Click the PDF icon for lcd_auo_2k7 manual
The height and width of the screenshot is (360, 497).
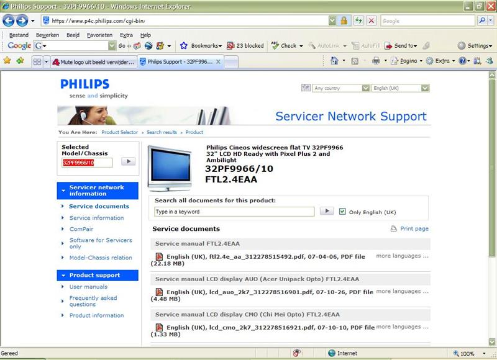(x=159, y=292)
